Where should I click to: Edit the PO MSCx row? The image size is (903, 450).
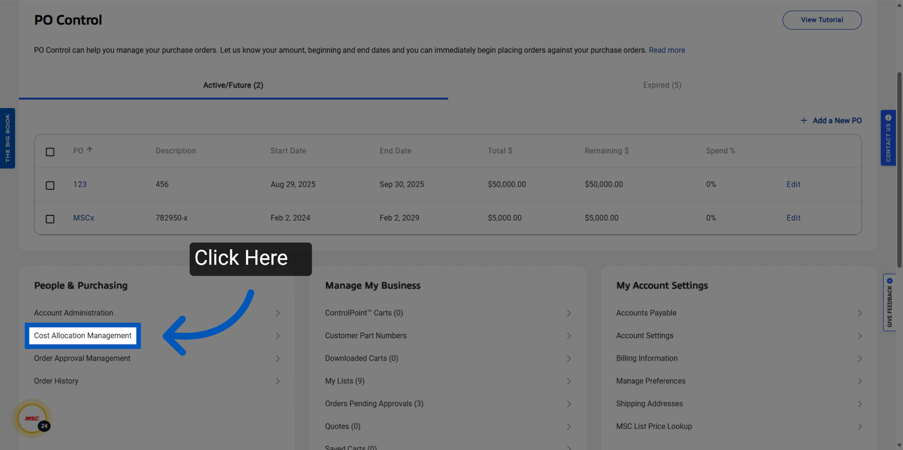[x=793, y=218]
